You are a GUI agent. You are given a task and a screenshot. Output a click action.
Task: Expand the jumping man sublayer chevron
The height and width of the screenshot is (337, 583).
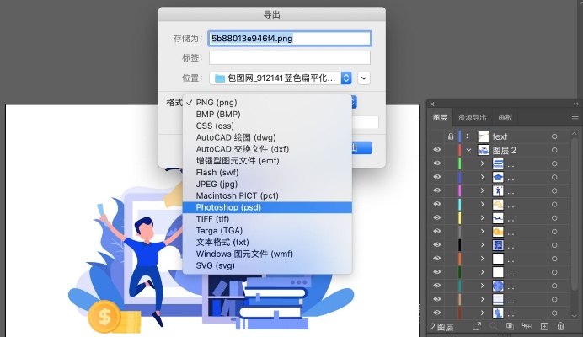pyautogui.click(x=482, y=190)
